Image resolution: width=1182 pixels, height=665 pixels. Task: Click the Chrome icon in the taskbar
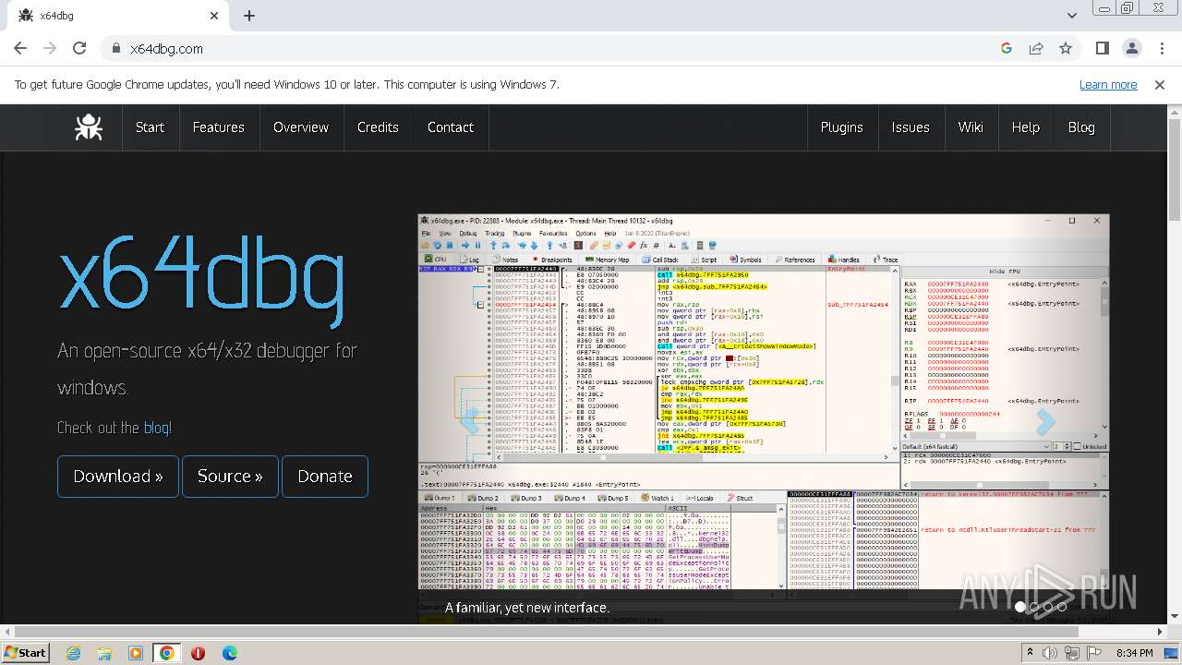click(x=167, y=653)
